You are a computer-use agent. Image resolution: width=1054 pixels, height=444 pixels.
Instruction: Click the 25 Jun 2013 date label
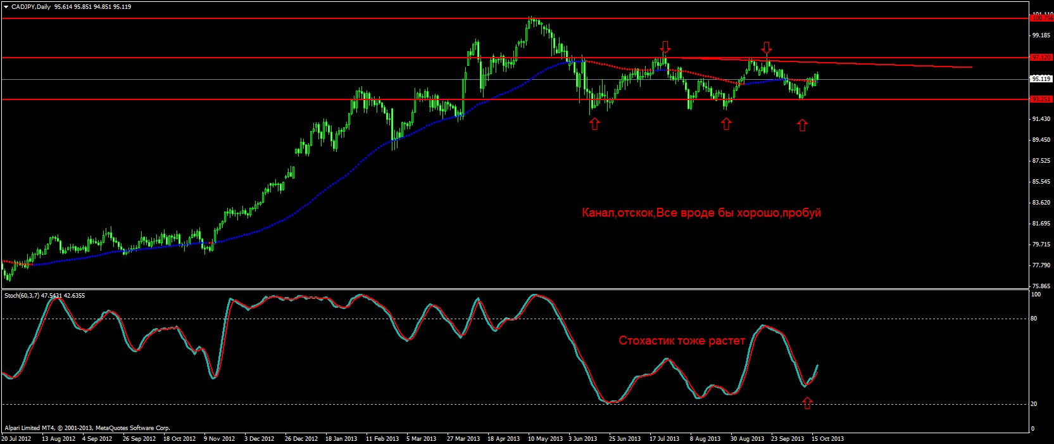[x=625, y=439]
